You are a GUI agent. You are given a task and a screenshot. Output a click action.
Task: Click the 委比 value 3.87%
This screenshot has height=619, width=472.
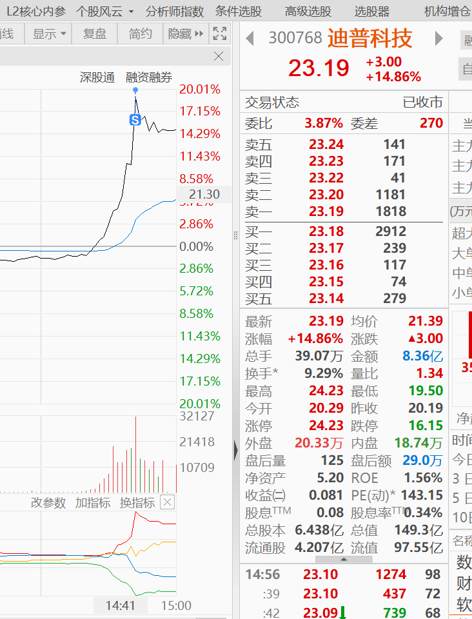(x=324, y=123)
